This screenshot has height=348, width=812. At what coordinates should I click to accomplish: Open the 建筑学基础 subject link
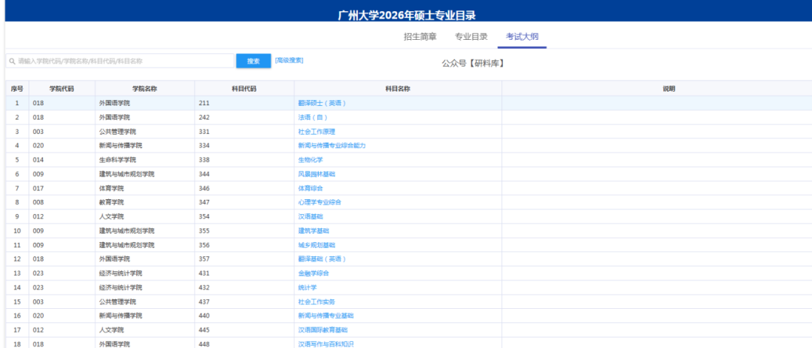314,231
